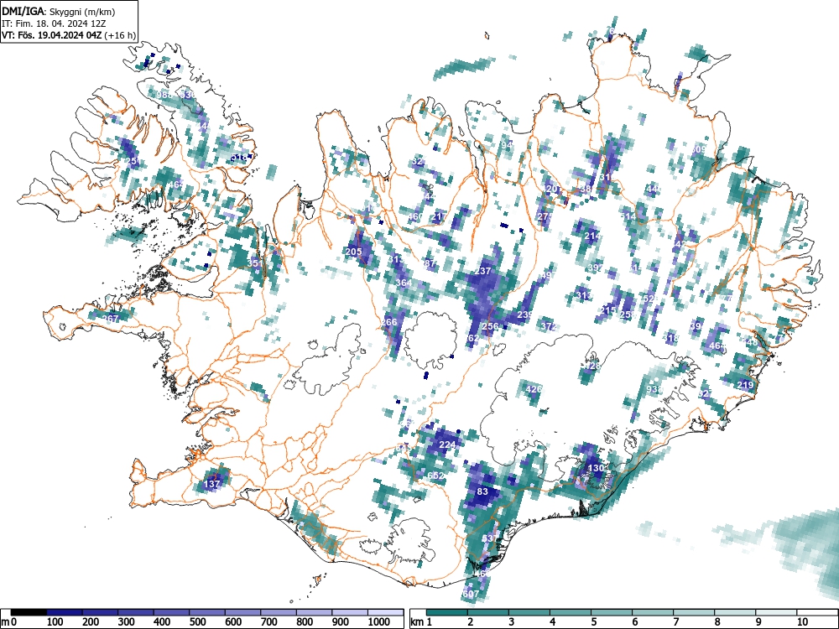Screen dimensions: 839x629
Task: Select the lavender swatch between 700 and 800
Action: pos(279,612)
